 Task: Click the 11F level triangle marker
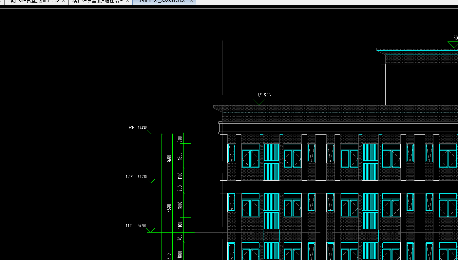[150, 230]
